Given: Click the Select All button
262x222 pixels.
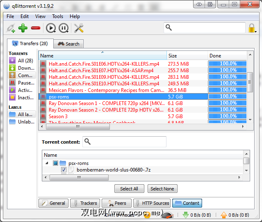Looking at the screenshot, I should (129, 189).
